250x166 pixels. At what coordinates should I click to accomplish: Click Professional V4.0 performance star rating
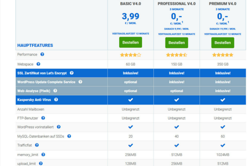pyautogui.click(x=177, y=55)
